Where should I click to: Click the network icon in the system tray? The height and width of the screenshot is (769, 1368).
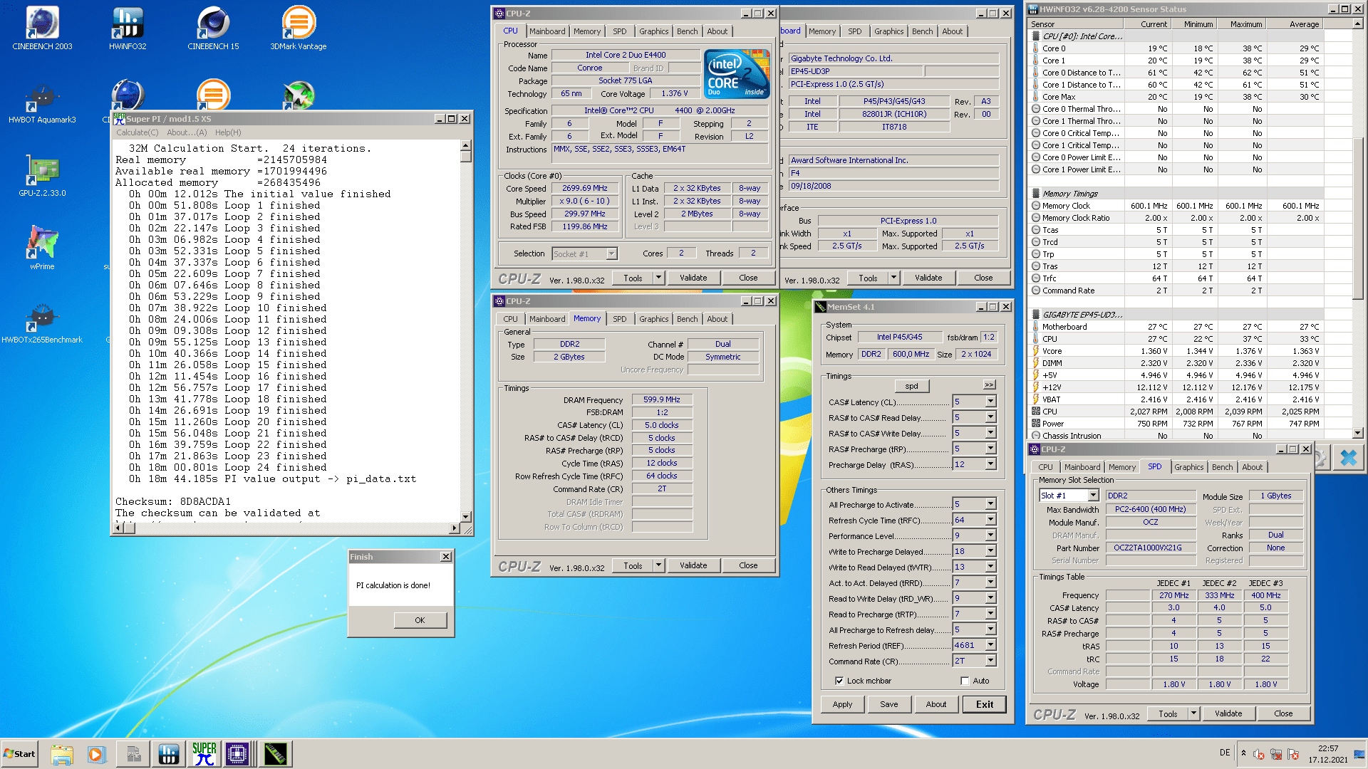1276,754
